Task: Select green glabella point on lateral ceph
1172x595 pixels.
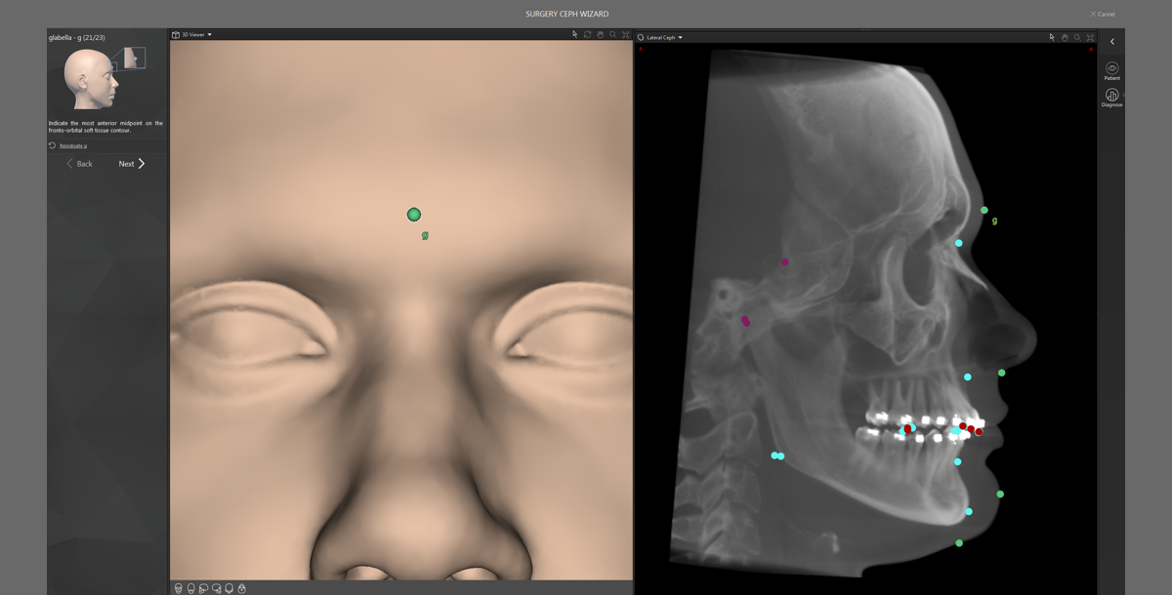Action: (x=984, y=210)
